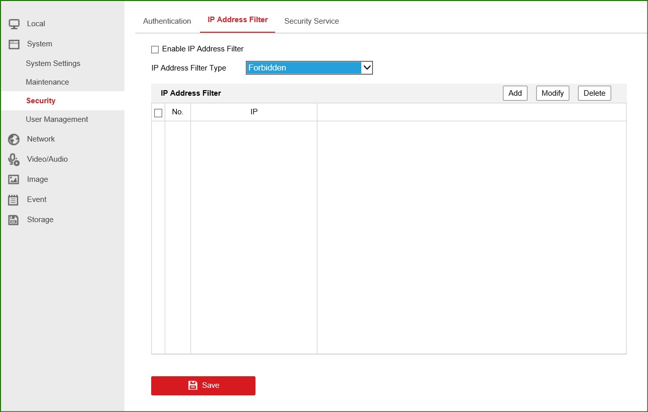Screen dimensions: 648x412
Task: Open System Settings in the sidebar
Action: [53, 63]
